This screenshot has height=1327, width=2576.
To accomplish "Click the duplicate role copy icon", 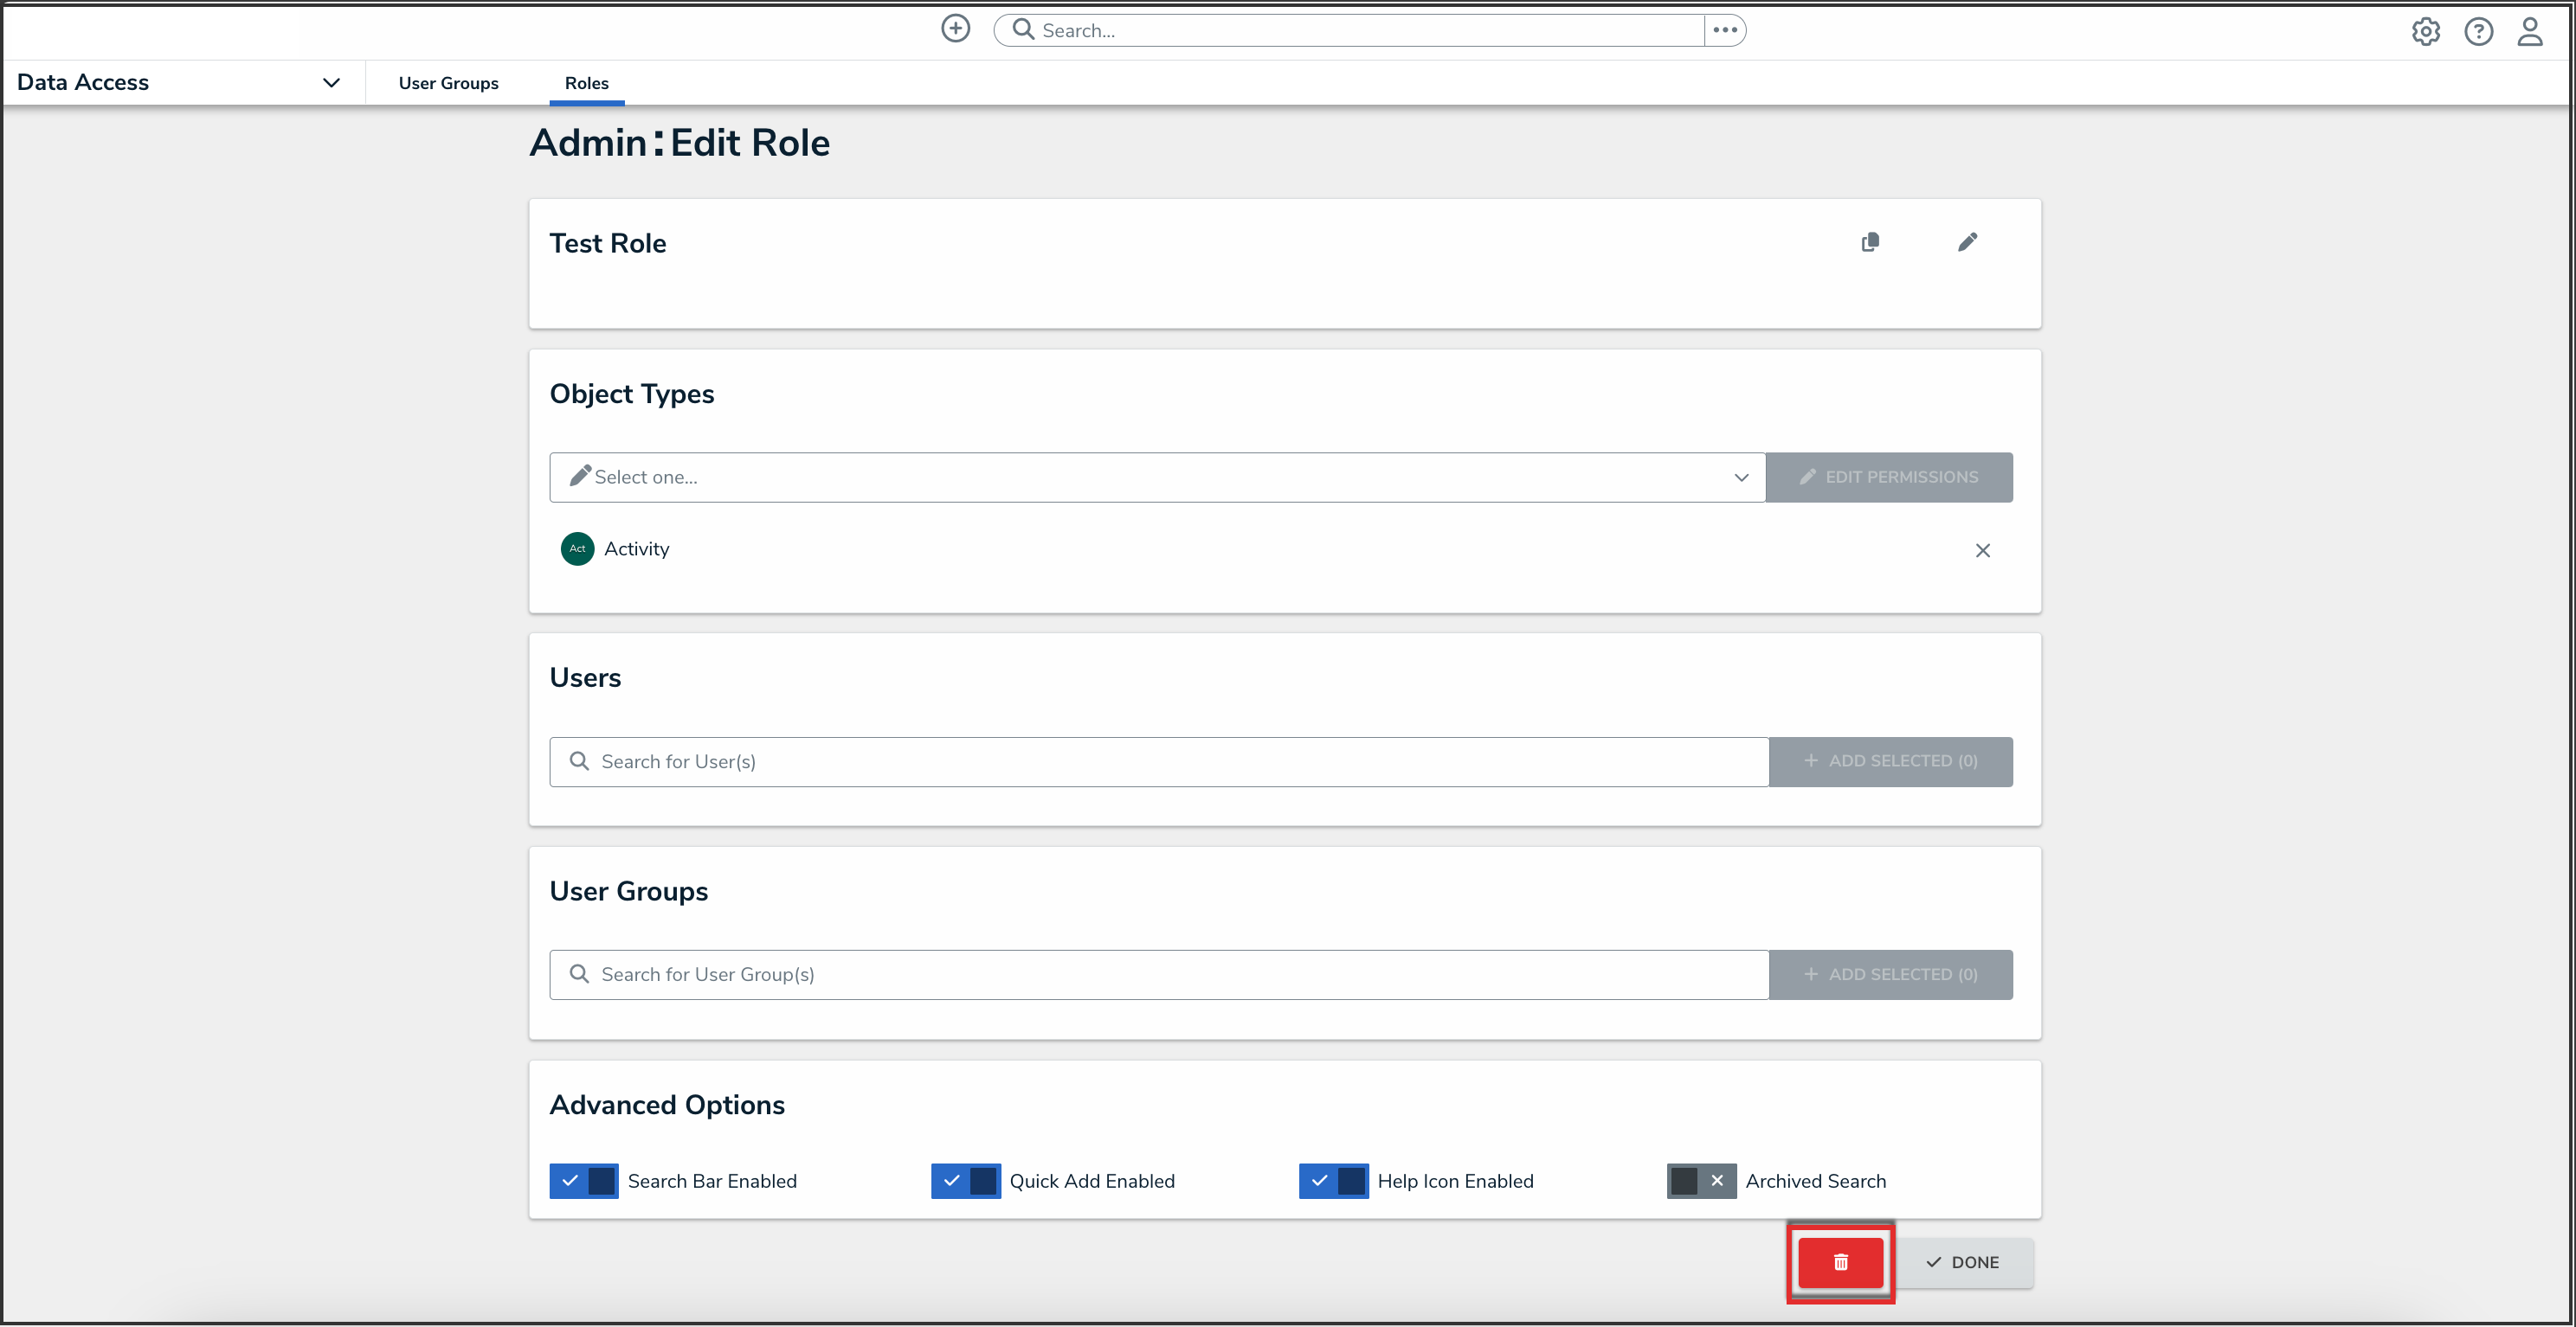I will point(1870,243).
